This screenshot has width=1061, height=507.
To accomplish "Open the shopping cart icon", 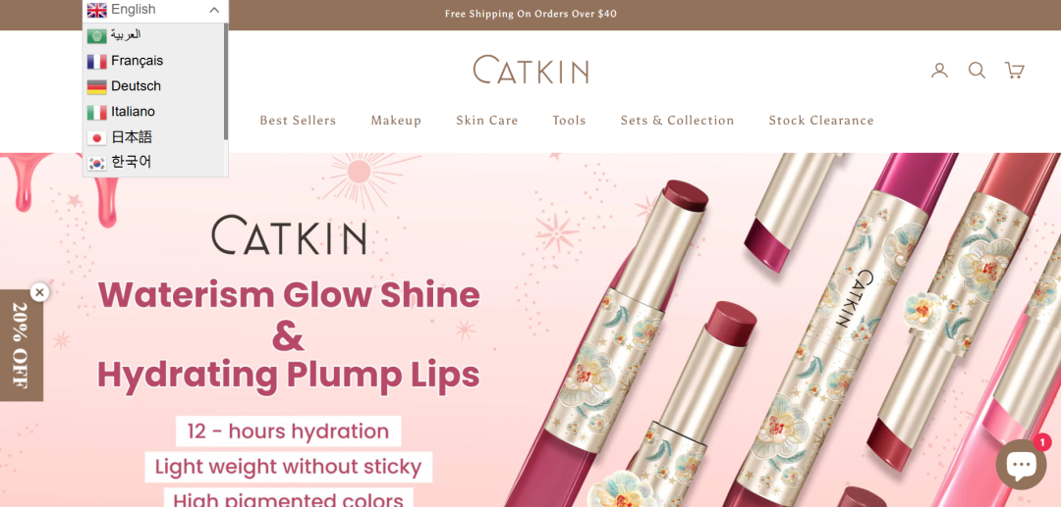I will point(1014,71).
